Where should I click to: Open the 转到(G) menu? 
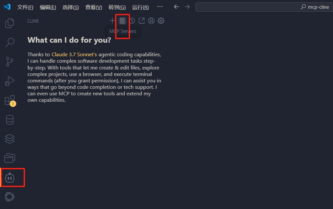(x=117, y=7)
